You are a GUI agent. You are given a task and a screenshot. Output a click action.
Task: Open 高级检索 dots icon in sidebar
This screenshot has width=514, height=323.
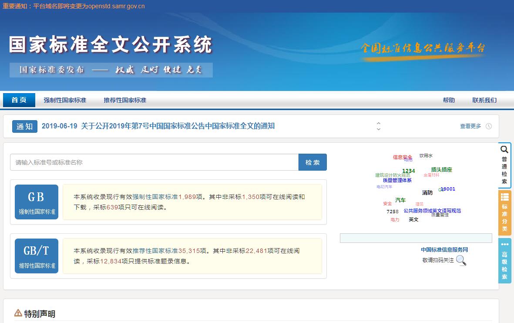[x=504, y=245]
